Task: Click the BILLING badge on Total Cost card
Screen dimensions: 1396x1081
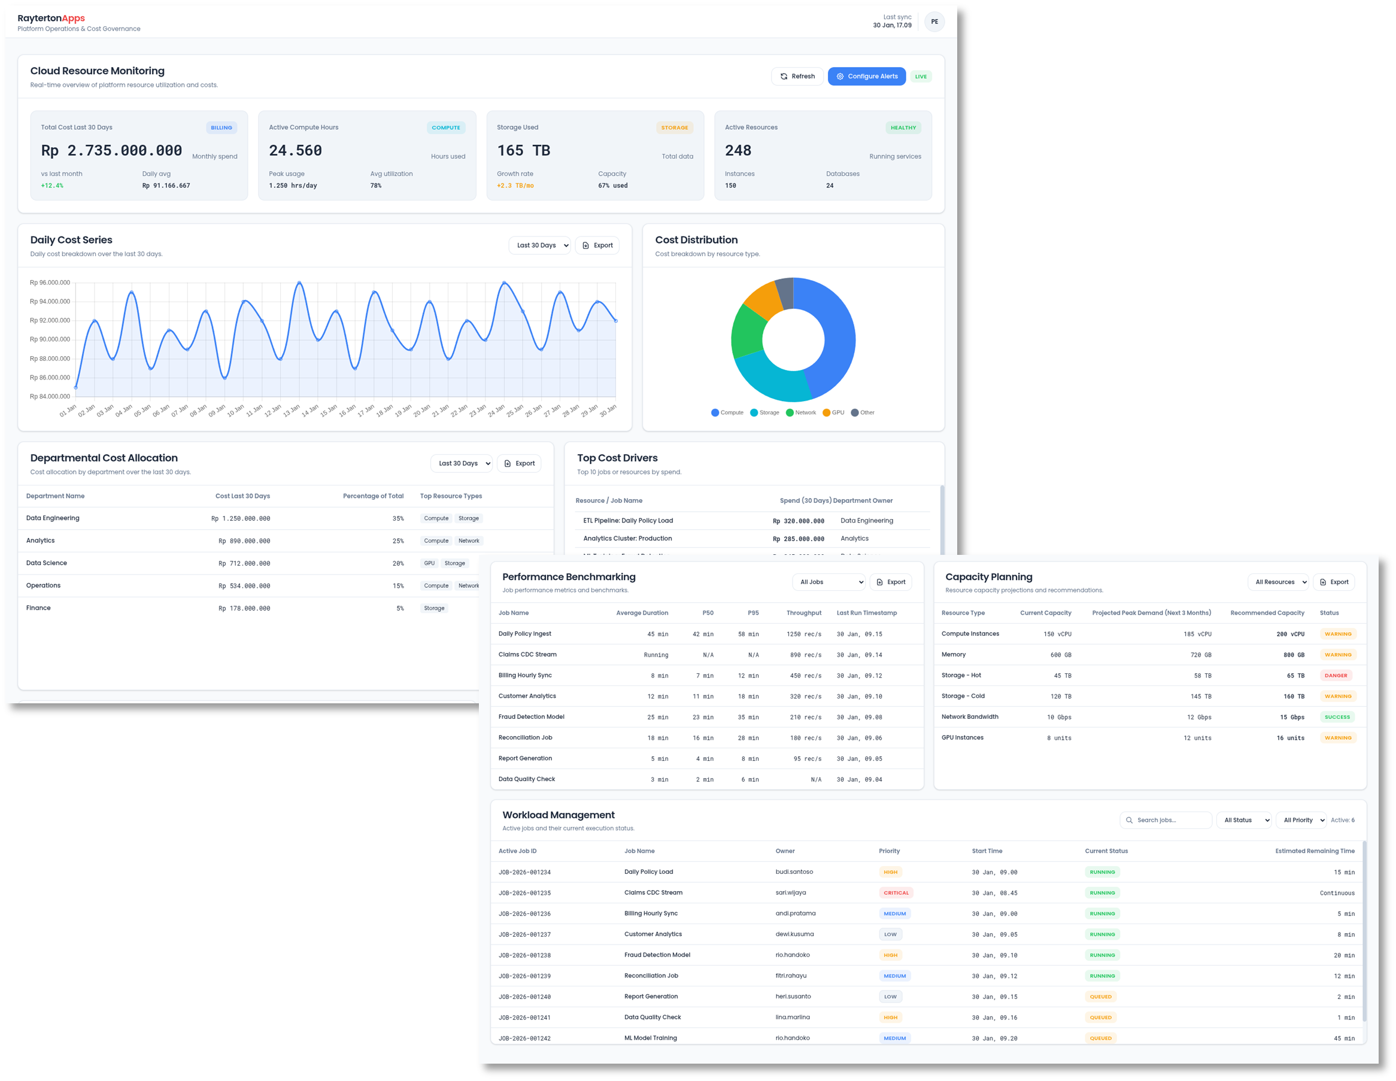Action: click(x=221, y=127)
